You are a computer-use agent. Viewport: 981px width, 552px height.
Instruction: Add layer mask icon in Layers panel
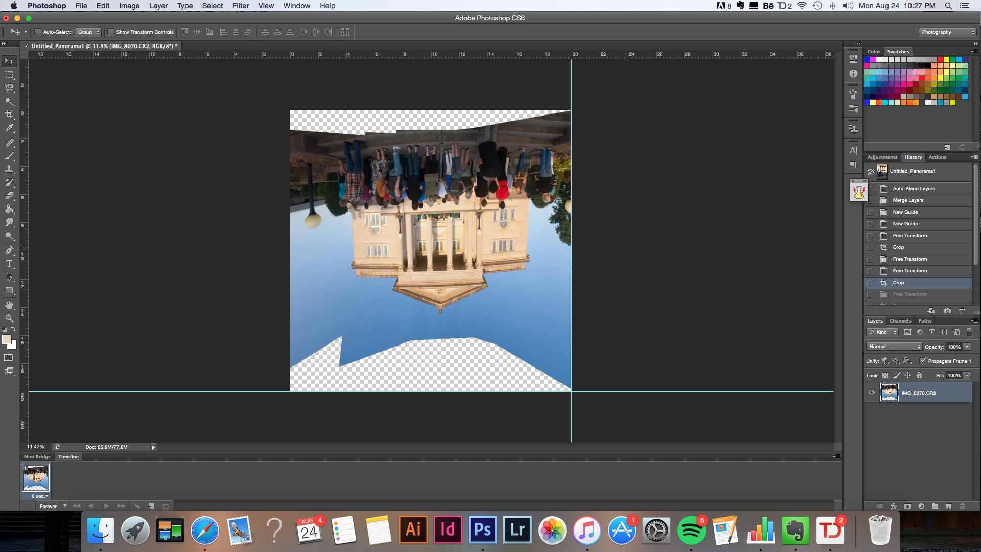coord(907,507)
